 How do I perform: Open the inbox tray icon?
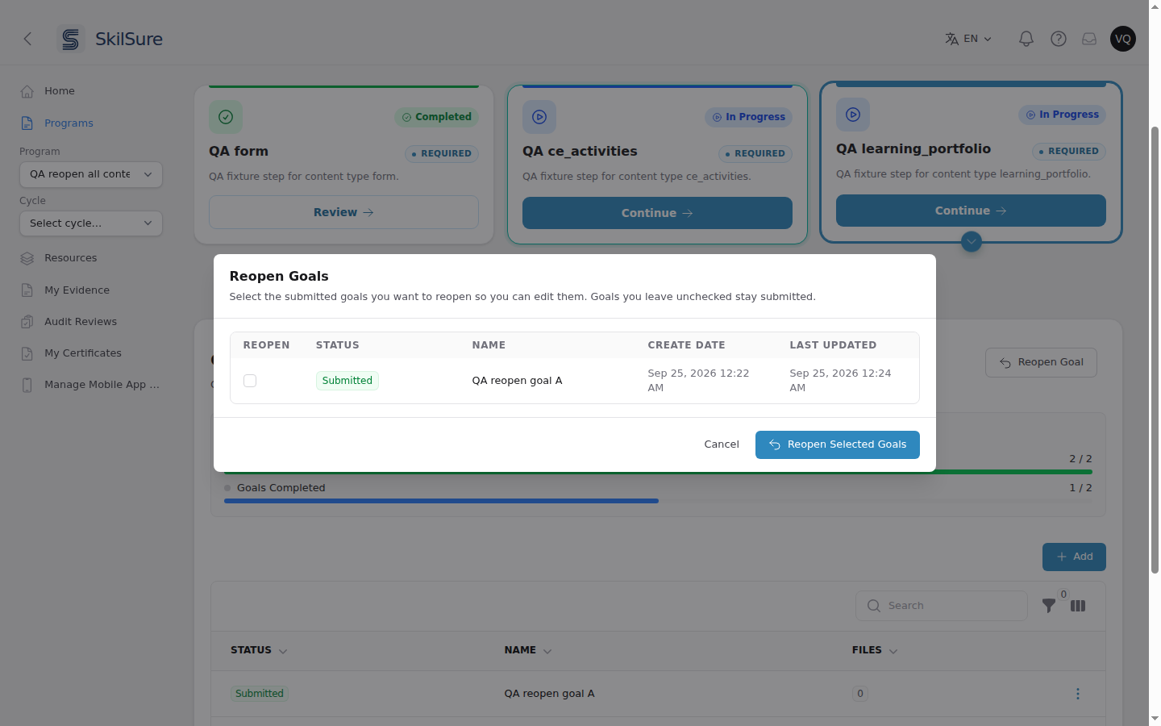(x=1089, y=39)
